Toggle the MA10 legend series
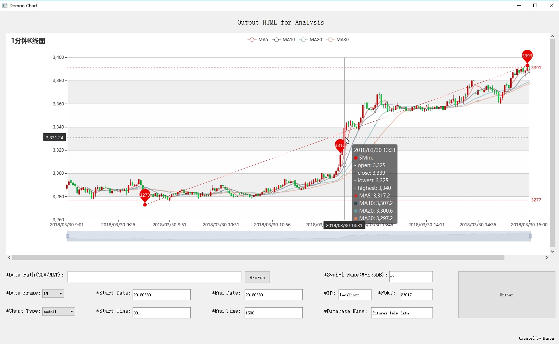The width and height of the screenshot is (559, 344). 284,40
